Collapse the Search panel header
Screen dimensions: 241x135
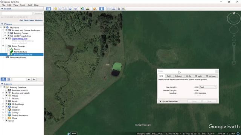tap(22, 9)
